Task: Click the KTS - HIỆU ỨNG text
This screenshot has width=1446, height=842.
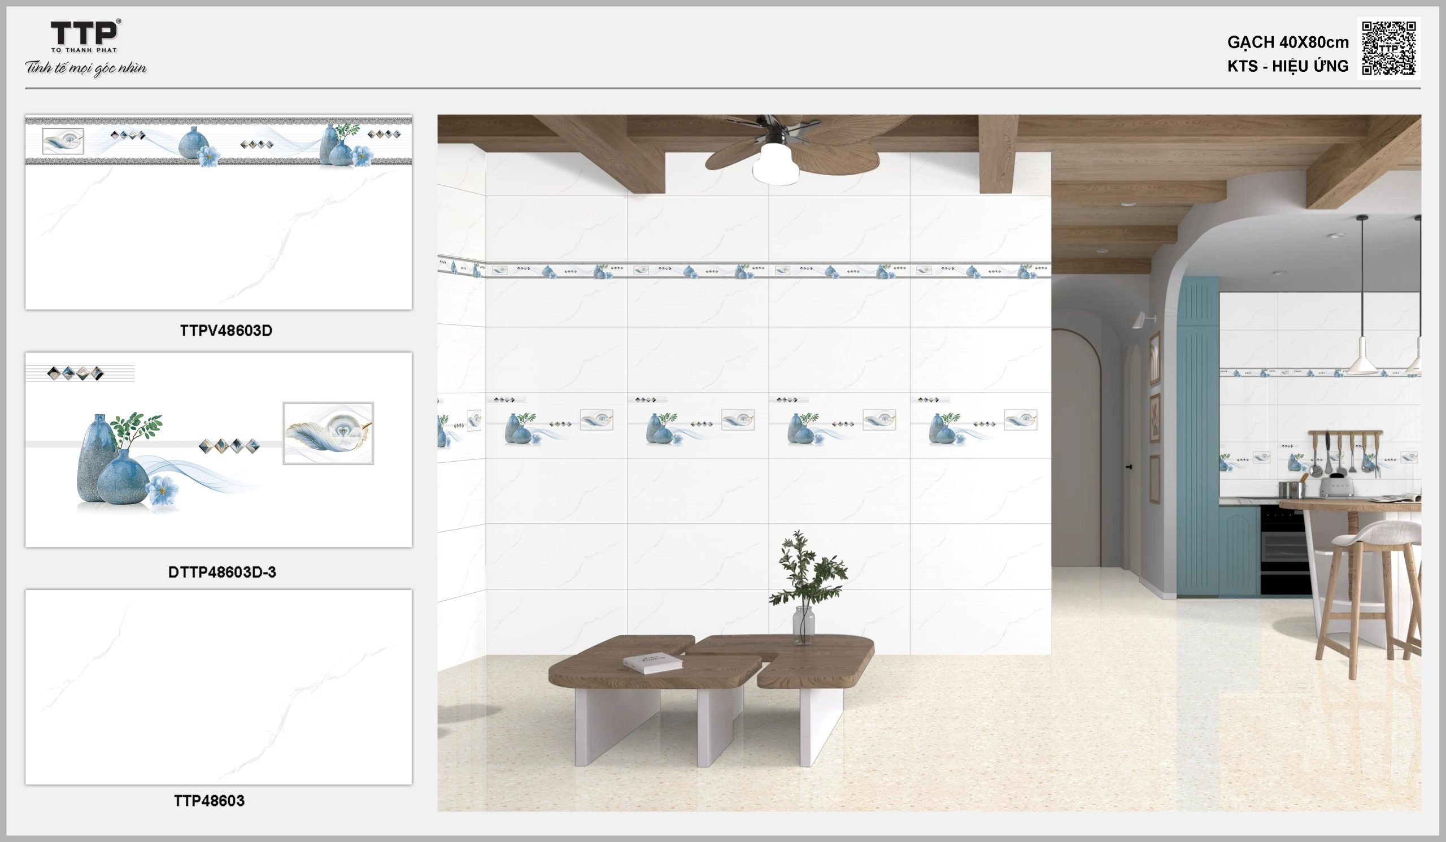Action: pos(1288,67)
